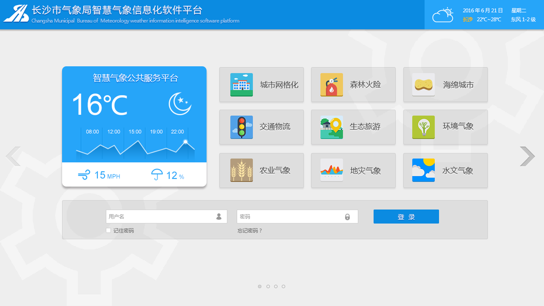Click the 森林火险 fire extinguisher icon
This screenshot has height=306, width=544.
332,85
